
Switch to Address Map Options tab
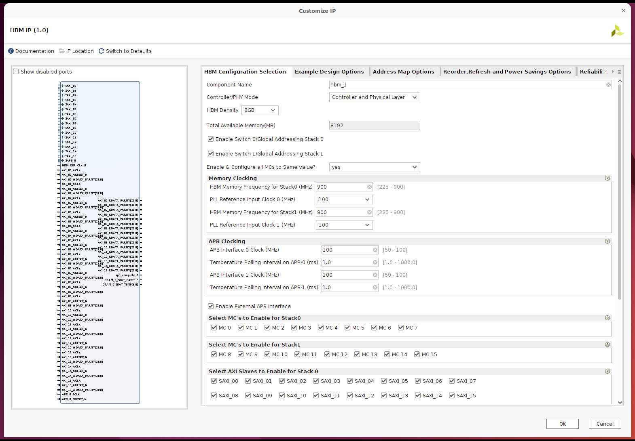[403, 72]
